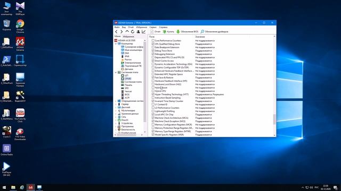Select the SPD tree item
Viewport: 341px width, 191px height.
tap(125, 88)
